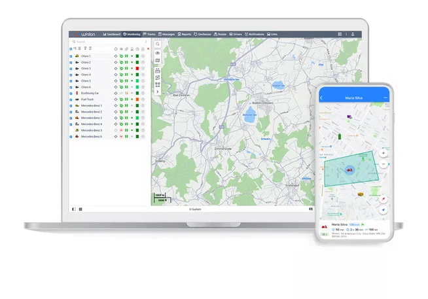
Task: Click the grid view icon at bottom left
Action: click(80, 209)
